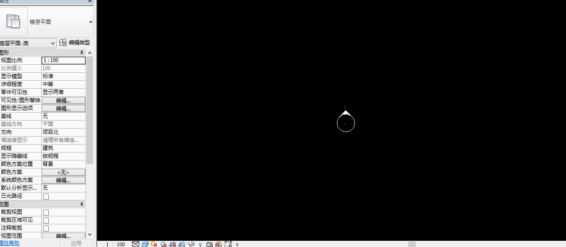Click the 默认分析显示 value 无
566x247 pixels.
coord(63,188)
